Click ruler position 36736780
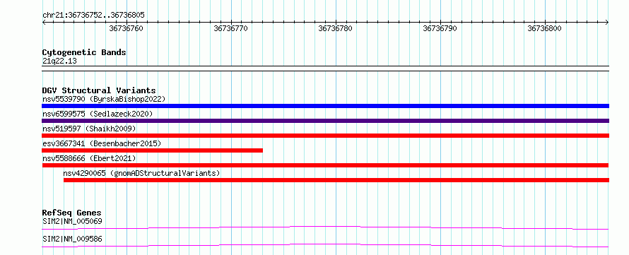Image resolution: width=629 pixels, height=255 pixels. point(336,28)
